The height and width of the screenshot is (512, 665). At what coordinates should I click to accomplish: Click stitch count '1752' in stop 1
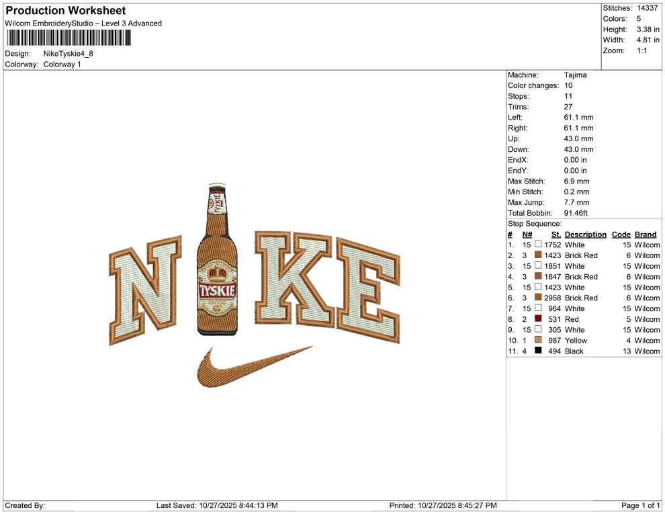(x=553, y=245)
